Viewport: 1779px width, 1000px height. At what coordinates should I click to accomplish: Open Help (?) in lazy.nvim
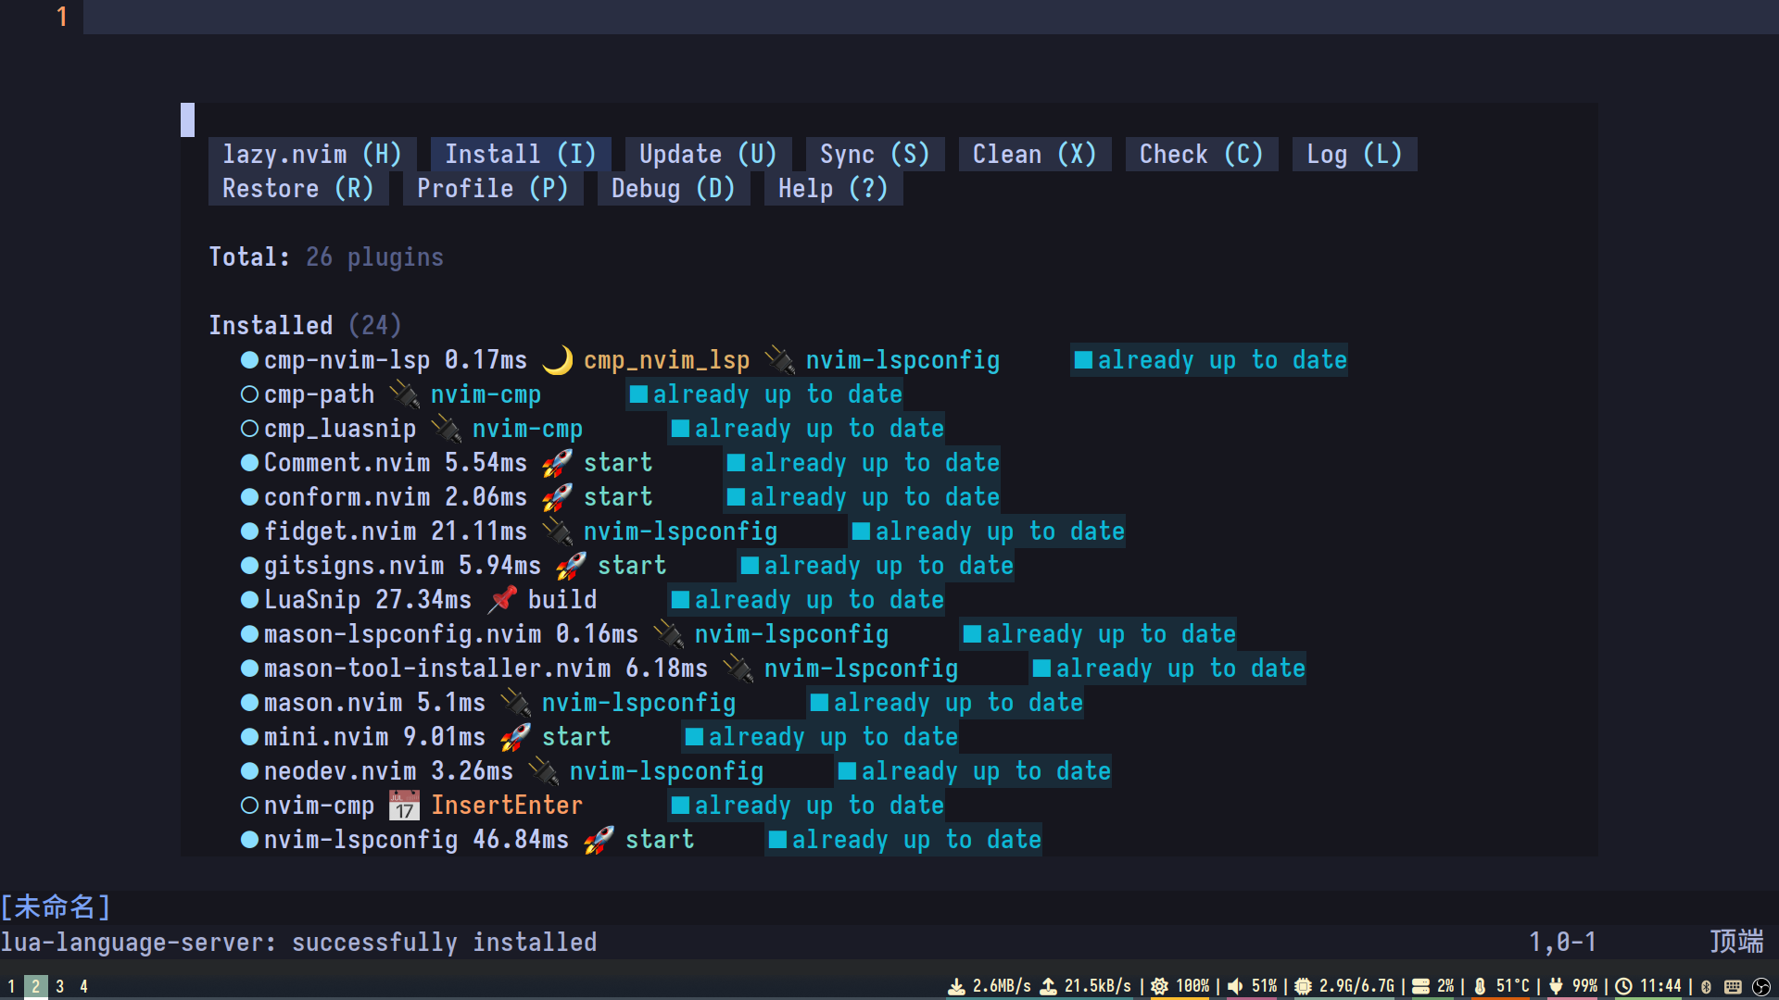833,189
